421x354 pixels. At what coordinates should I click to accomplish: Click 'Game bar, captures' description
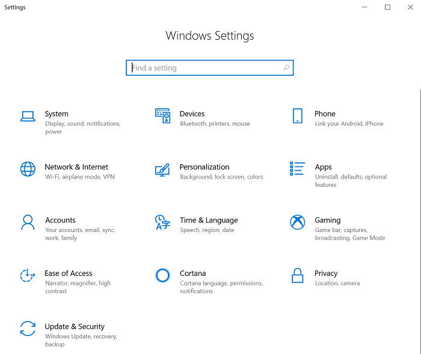click(350, 234)
